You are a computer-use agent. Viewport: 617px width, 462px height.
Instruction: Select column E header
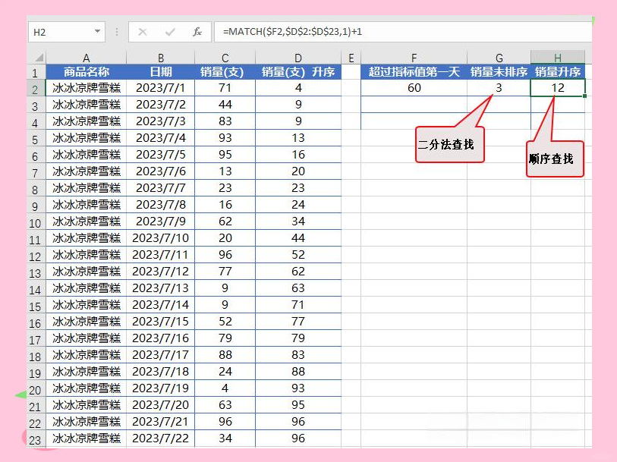pyautogui.click(x=351, y=58)
